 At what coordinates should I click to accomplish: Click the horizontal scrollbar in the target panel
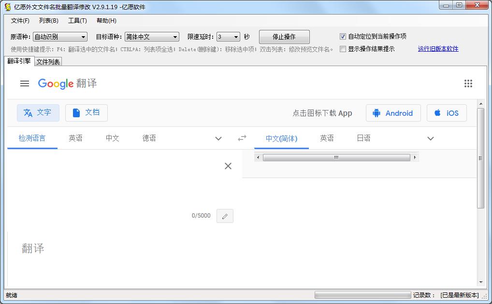336,157
